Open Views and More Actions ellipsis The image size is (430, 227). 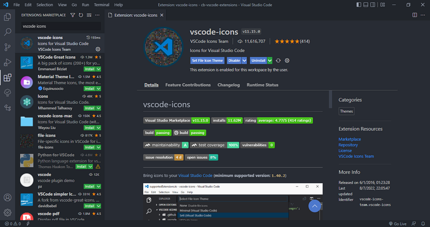[x=97, y=15]
